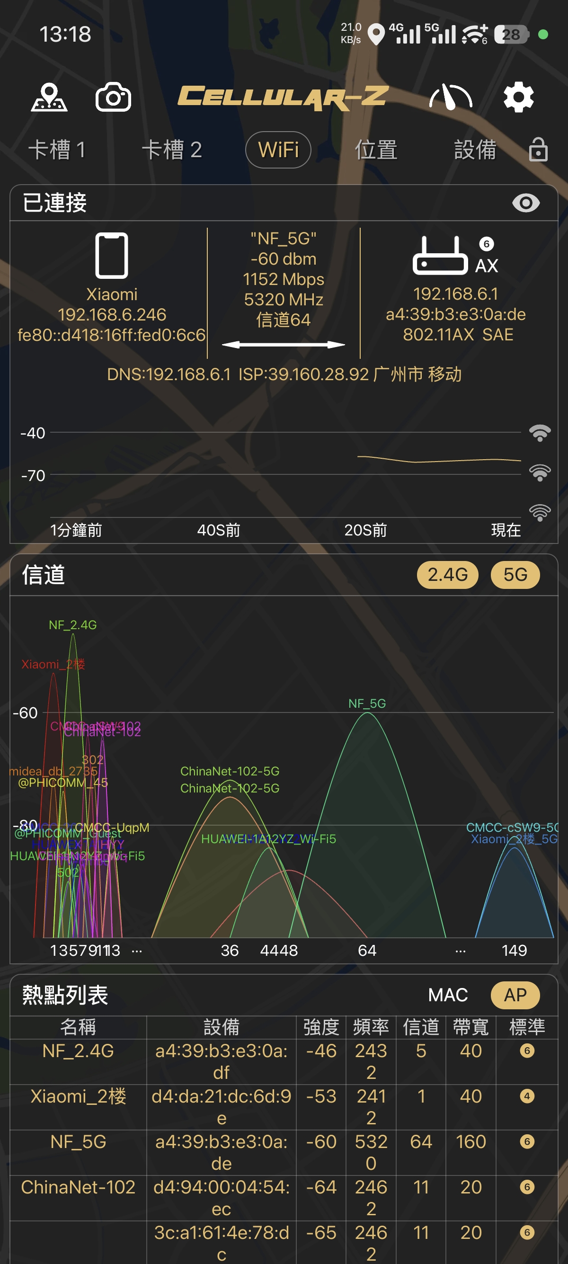Switch to the 位置 tab
The width and height of the screenshot is (568, 1264).
376,150
